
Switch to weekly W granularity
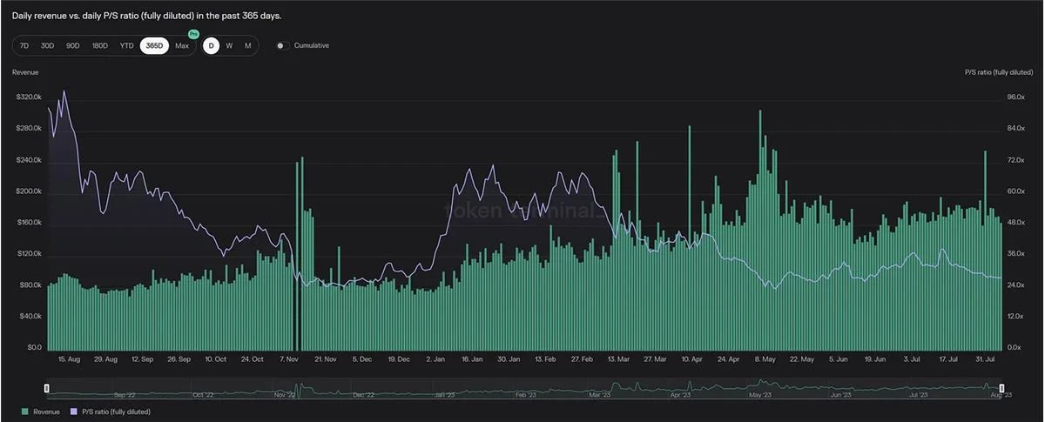coord(229,45)
